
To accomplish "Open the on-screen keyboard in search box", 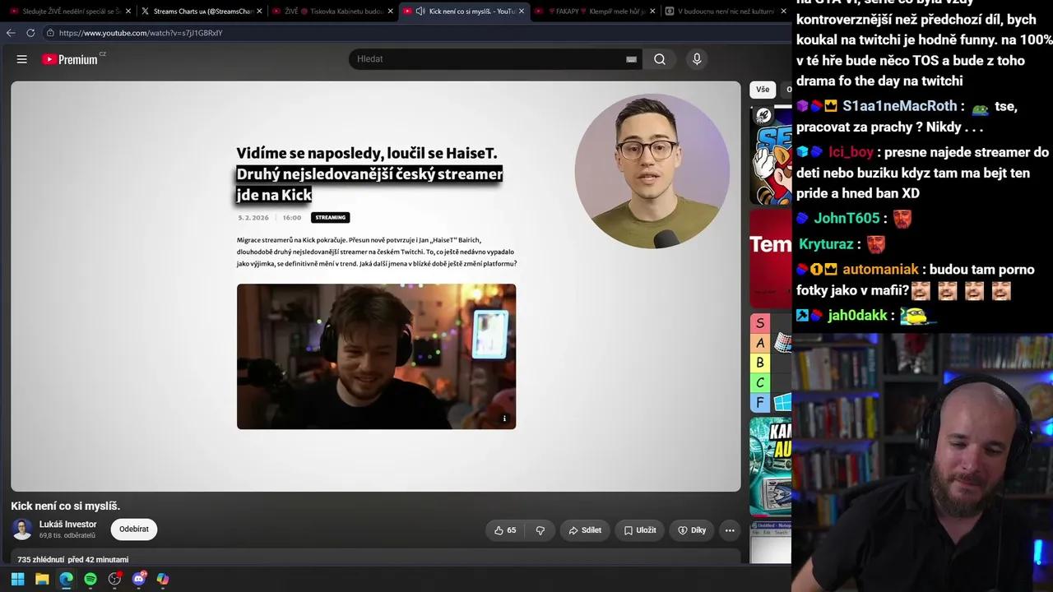I will [x=631, y=59].
